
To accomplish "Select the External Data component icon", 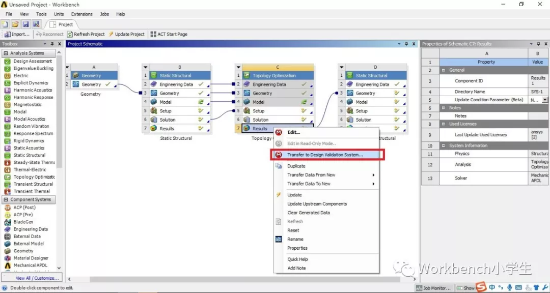I will click(x=7, y=236).
